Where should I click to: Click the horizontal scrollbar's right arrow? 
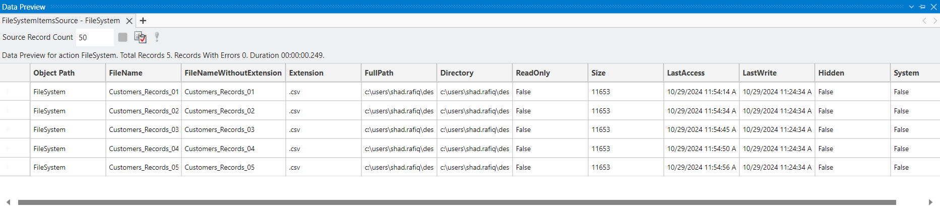point(930,202)
